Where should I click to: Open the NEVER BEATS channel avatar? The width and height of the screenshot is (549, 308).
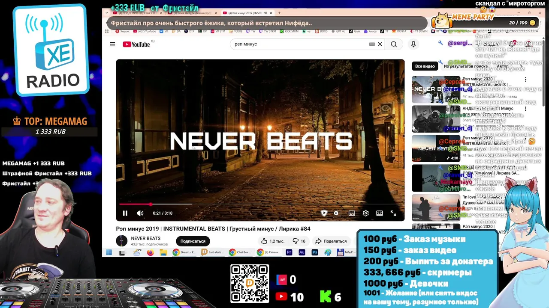coord(122,241)
